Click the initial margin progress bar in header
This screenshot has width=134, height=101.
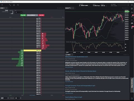click(123, 6)
